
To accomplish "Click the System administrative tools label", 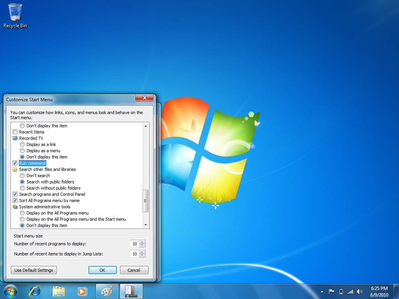I will click(44, 207).
